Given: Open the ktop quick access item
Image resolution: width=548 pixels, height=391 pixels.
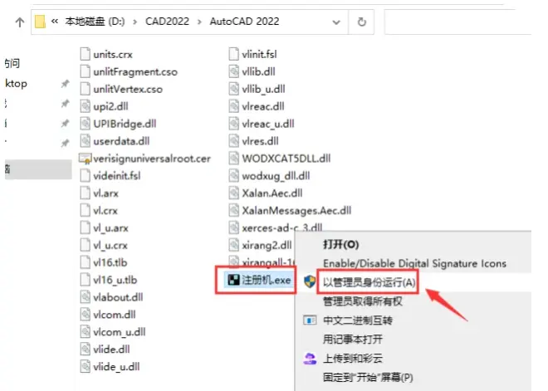Looking at the screenshot, I should 16,84.
